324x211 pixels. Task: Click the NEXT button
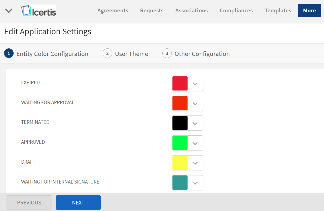pyautogui.click(x=78, y=203)
